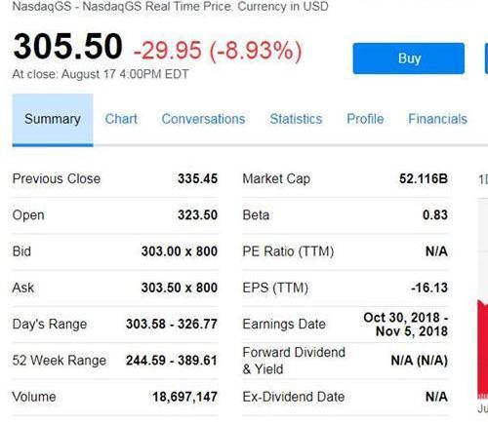Viewport: 488px width, 422px height.
Task: Click the 305.50 stock price
Action: coord(67,47)
